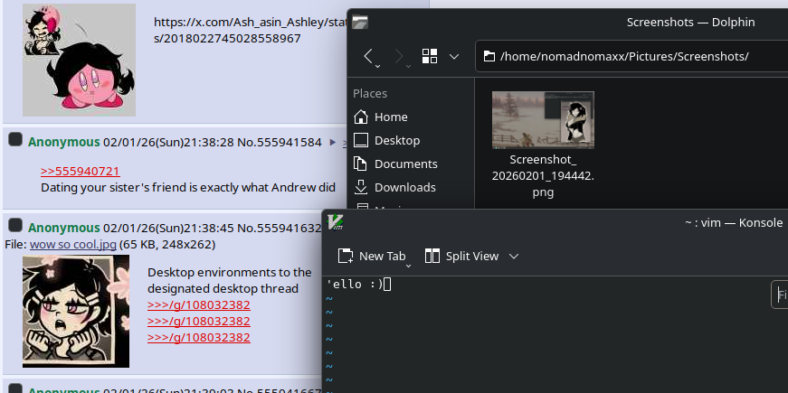Viewport: 788px width, 393px height.
Task: Select the Screenshot_20260201_194442.png thumbnail
Action: [543, 120]
